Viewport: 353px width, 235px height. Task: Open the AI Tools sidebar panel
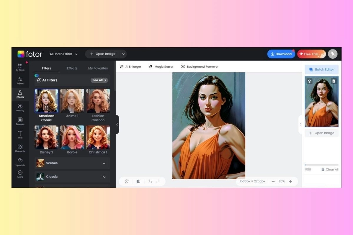pos(20,67)
